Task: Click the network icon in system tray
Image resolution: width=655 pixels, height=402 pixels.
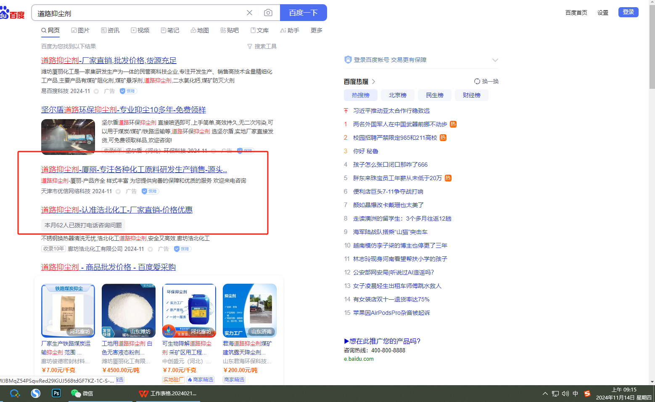Action: point(555,394)
